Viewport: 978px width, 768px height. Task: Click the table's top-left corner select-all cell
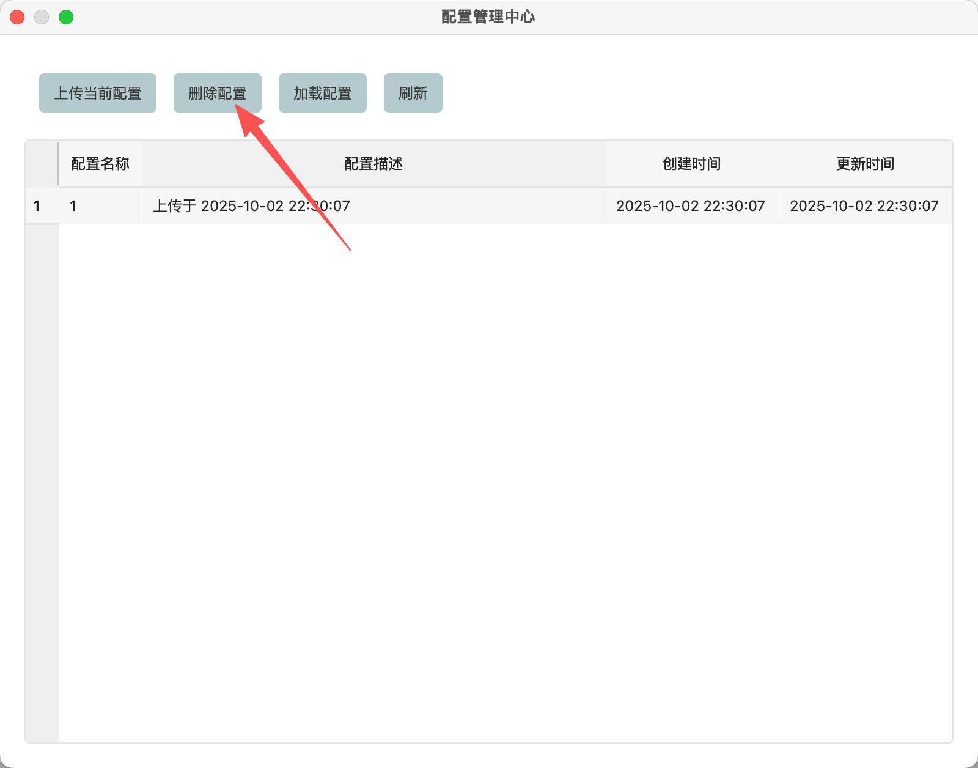coord(41,164)
